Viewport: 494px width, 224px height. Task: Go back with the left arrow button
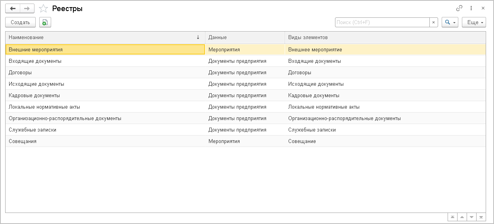pyautogui.click(x=13, y=8)
